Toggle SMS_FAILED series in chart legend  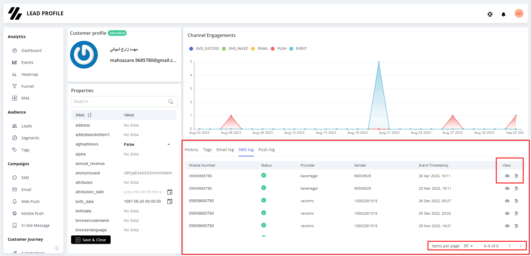[x=235, y=49]
